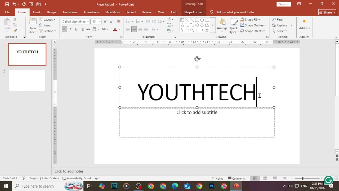Click the Normal view icon in status bar

(255, 178)
